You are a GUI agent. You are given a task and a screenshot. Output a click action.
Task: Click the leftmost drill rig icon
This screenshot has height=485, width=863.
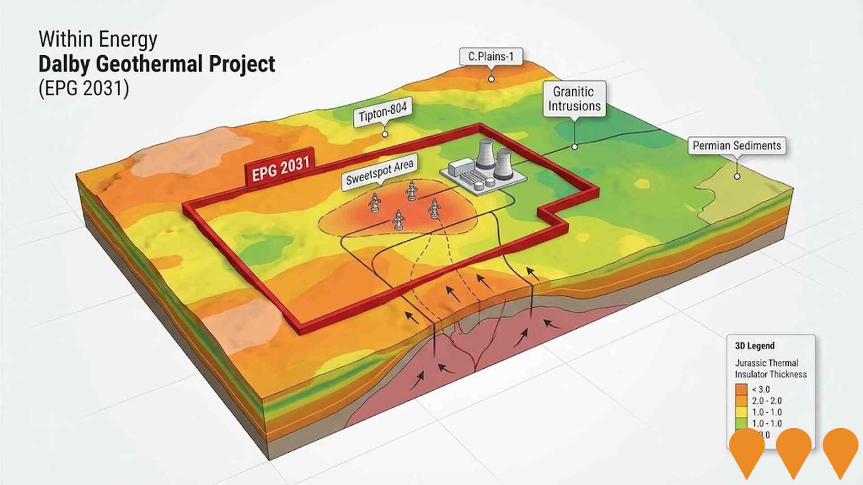[x=374, y=203]
